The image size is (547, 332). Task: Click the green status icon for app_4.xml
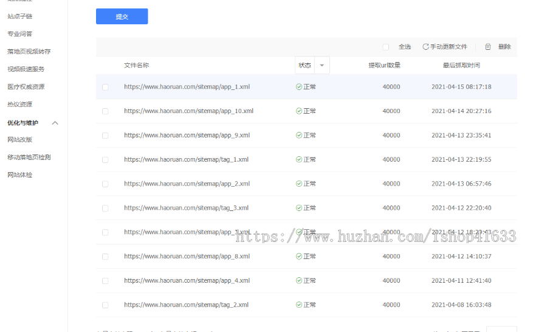299,280
